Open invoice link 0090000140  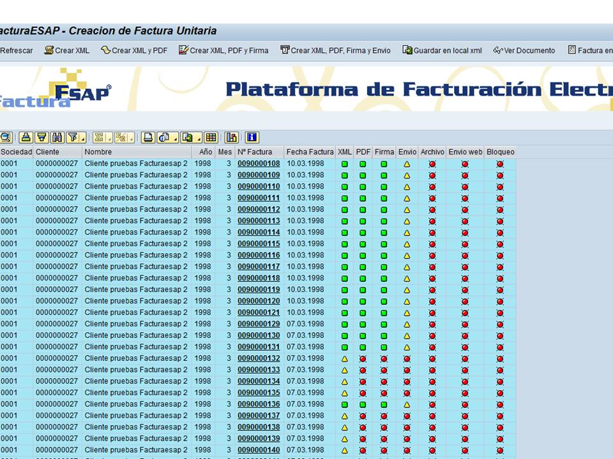click(259, 450)
